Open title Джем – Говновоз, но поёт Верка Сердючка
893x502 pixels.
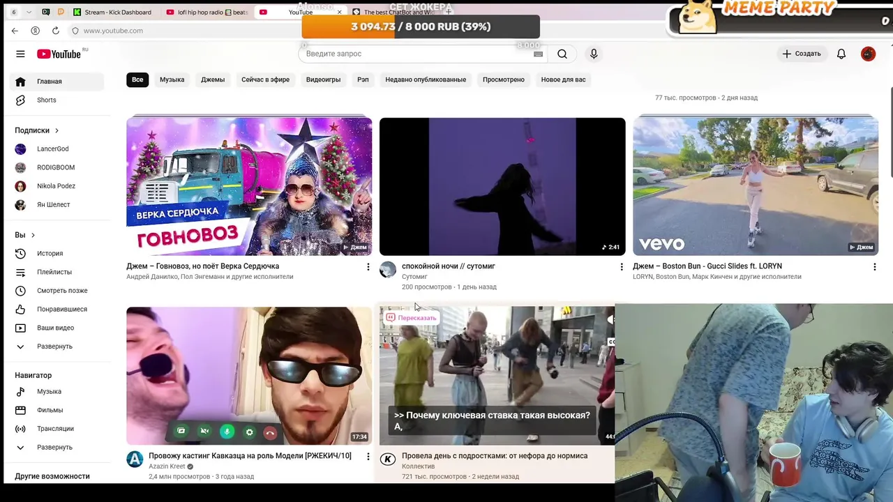click(203, 266)
